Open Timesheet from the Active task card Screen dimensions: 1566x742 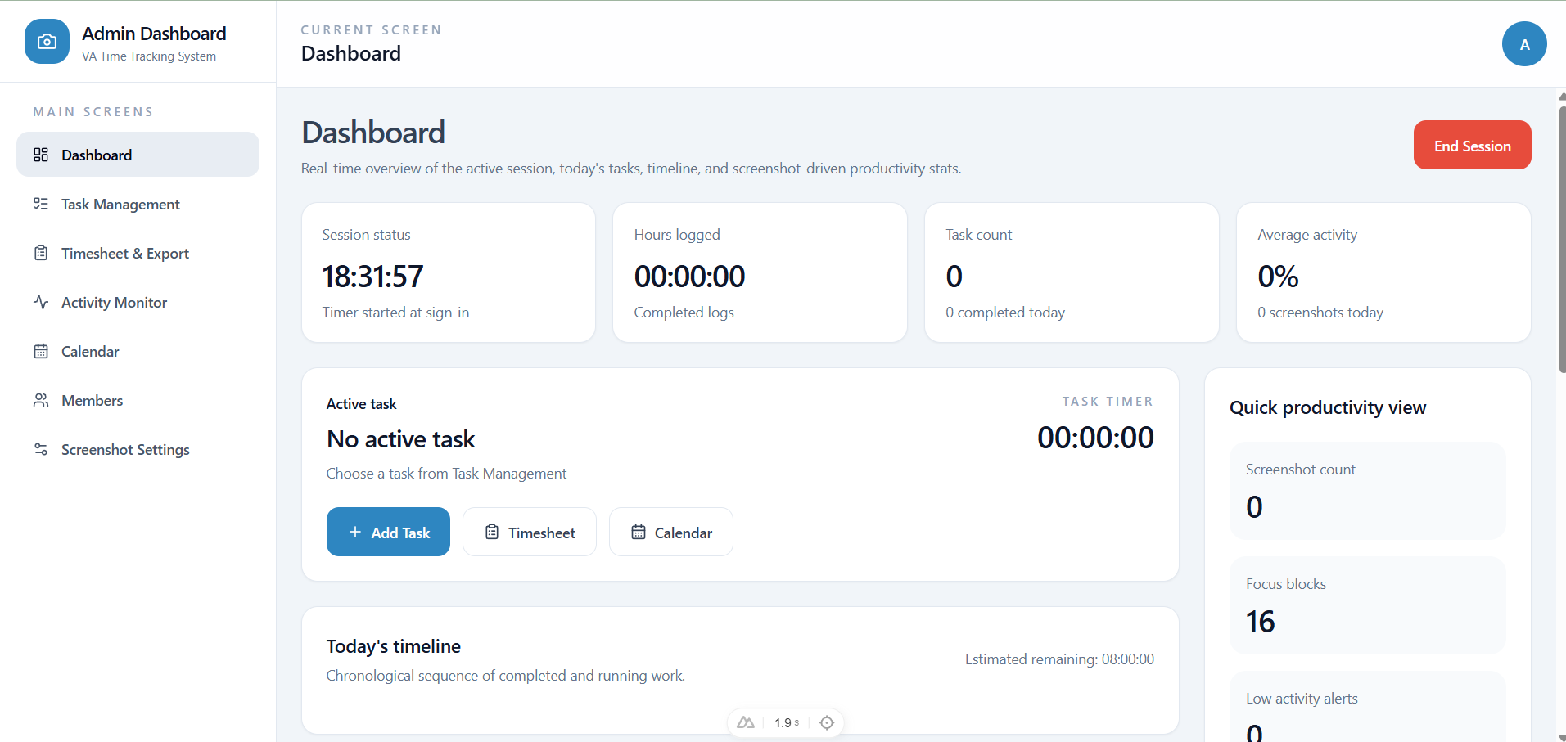coord(529,532)
